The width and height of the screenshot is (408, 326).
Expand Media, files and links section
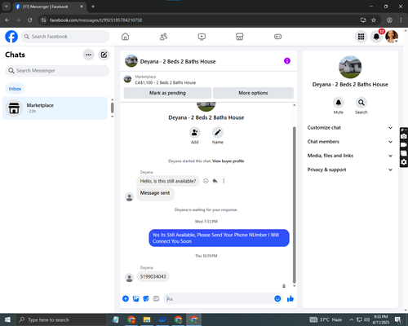point(350,156)
